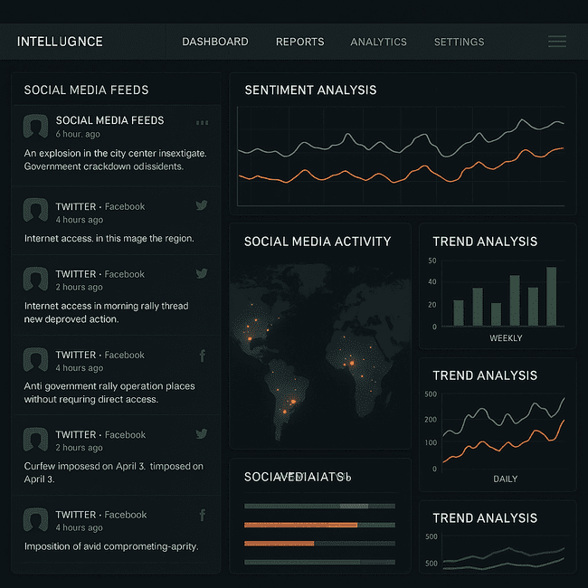Click avatar of the explosion post

[35, 127]
